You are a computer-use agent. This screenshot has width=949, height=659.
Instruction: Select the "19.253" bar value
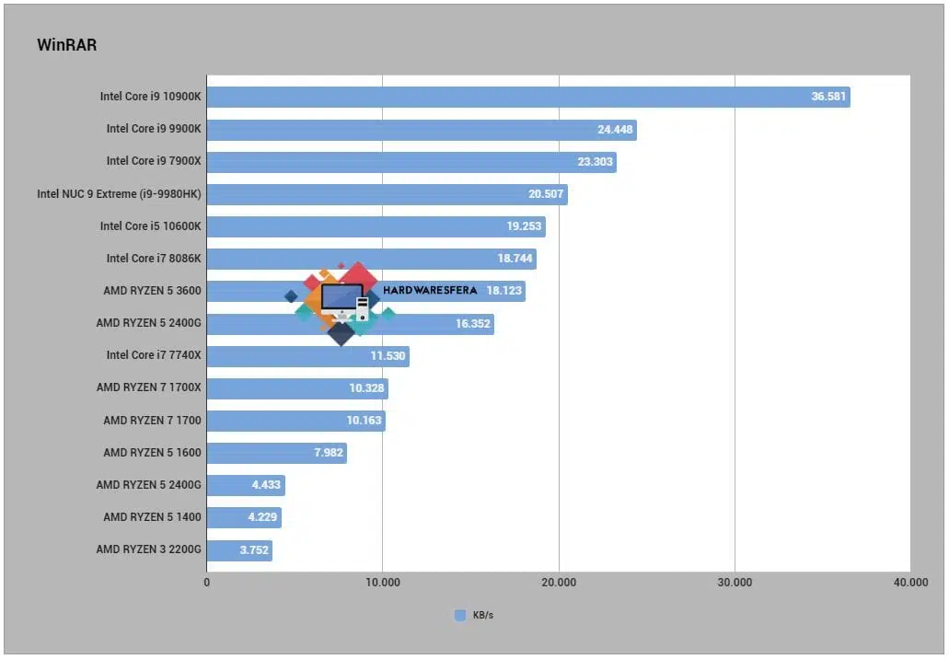point(524,225)
